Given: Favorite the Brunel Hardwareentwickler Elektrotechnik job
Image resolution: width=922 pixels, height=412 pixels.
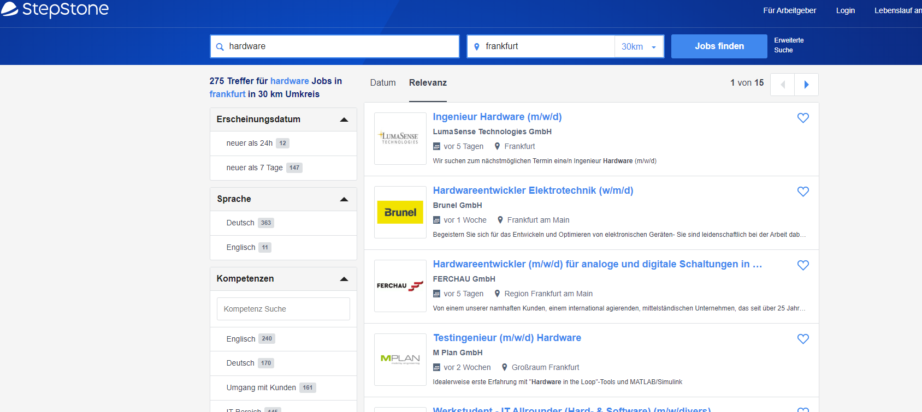Looking at the screenshot, I should 803,192.
